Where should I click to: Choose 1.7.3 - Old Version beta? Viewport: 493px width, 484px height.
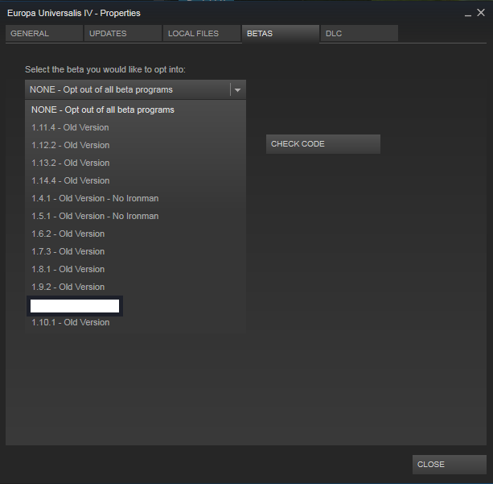coord(135,251)
